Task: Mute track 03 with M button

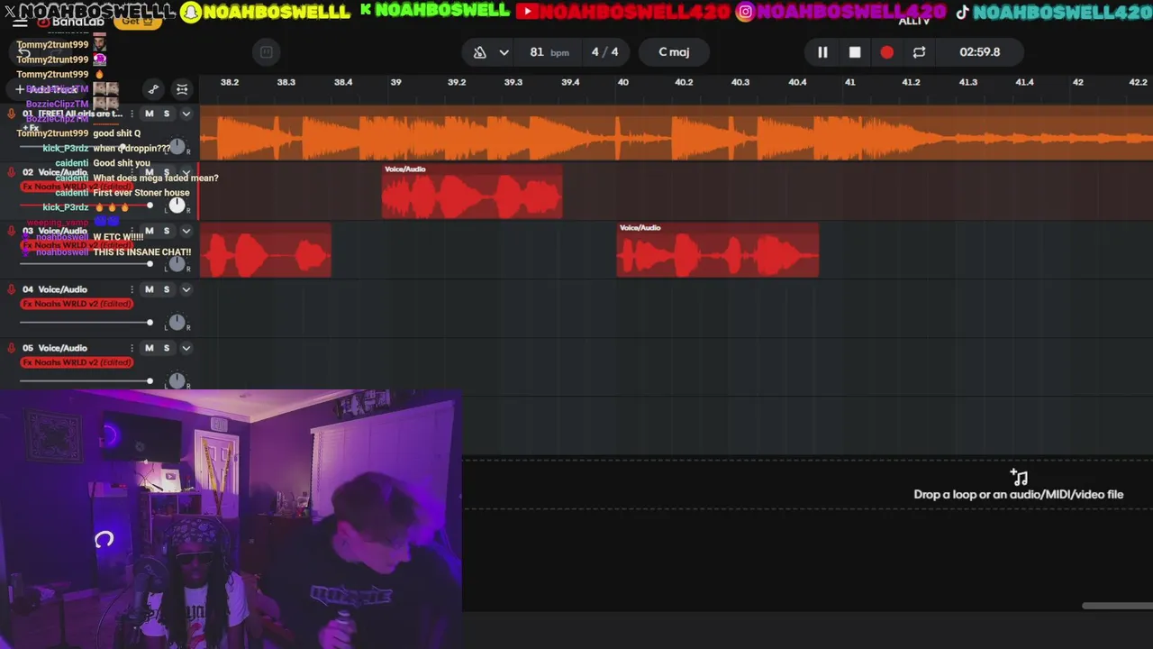Action: pos(150,231)
